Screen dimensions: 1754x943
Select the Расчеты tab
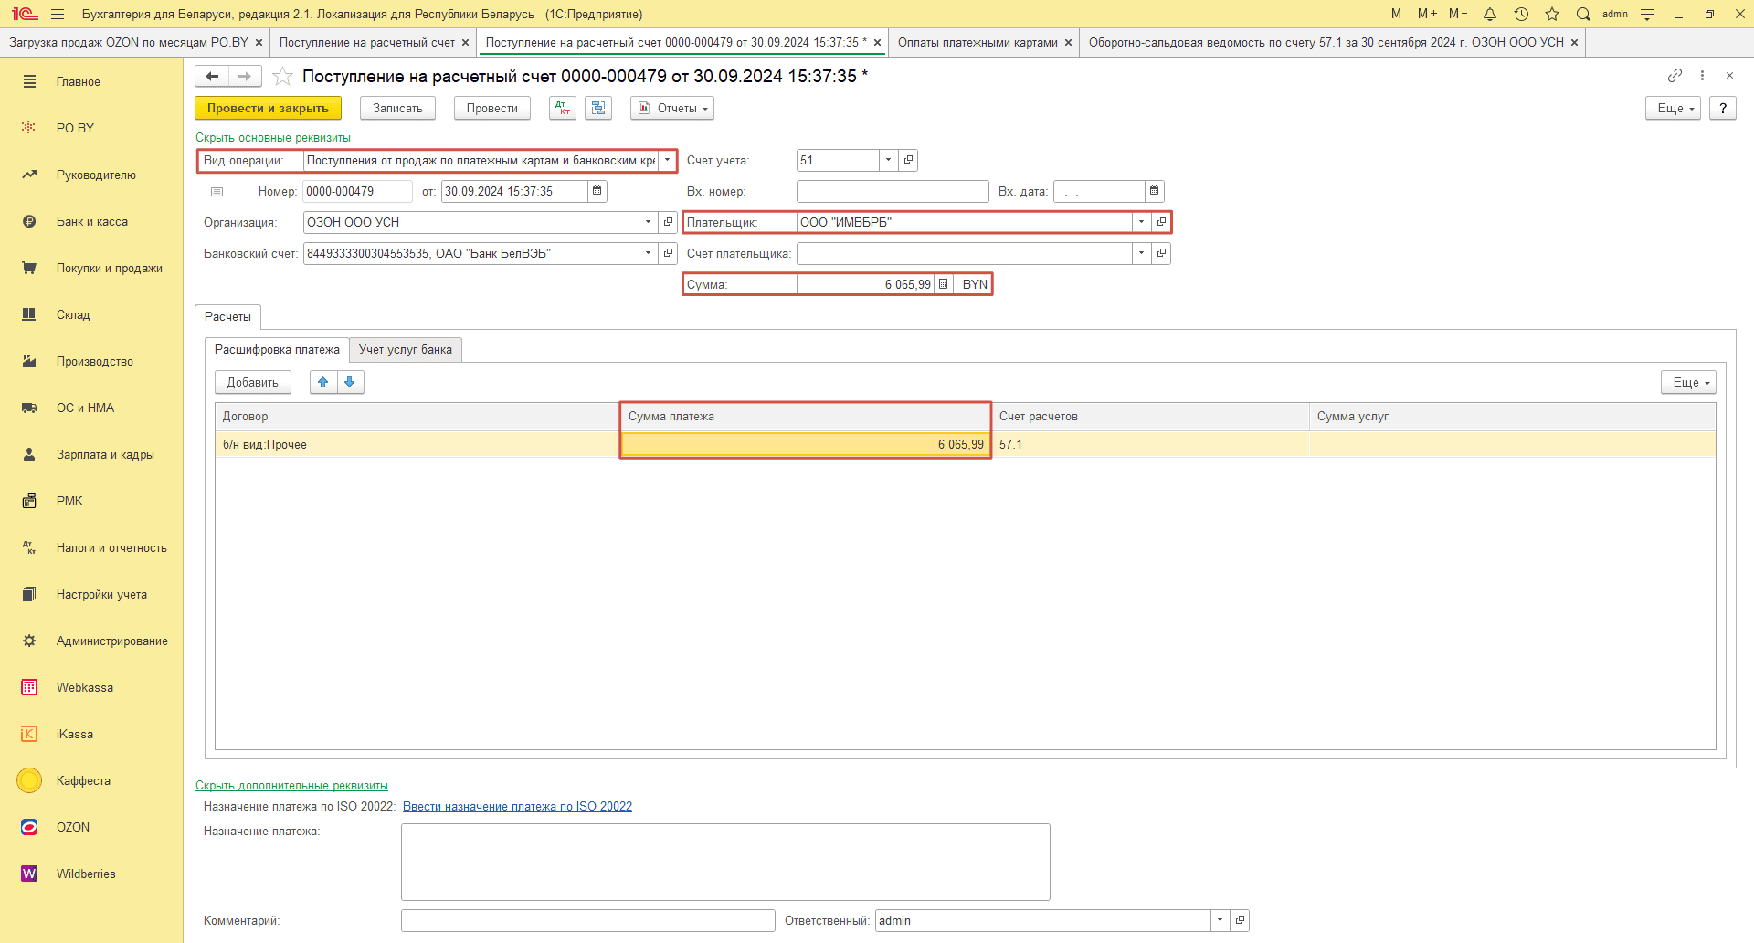[227, 316]
